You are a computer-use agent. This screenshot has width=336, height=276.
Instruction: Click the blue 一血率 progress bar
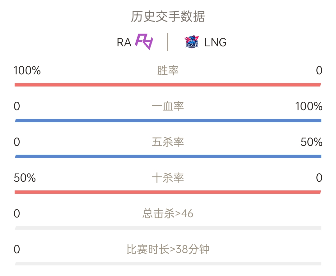[x=168, y=121]
